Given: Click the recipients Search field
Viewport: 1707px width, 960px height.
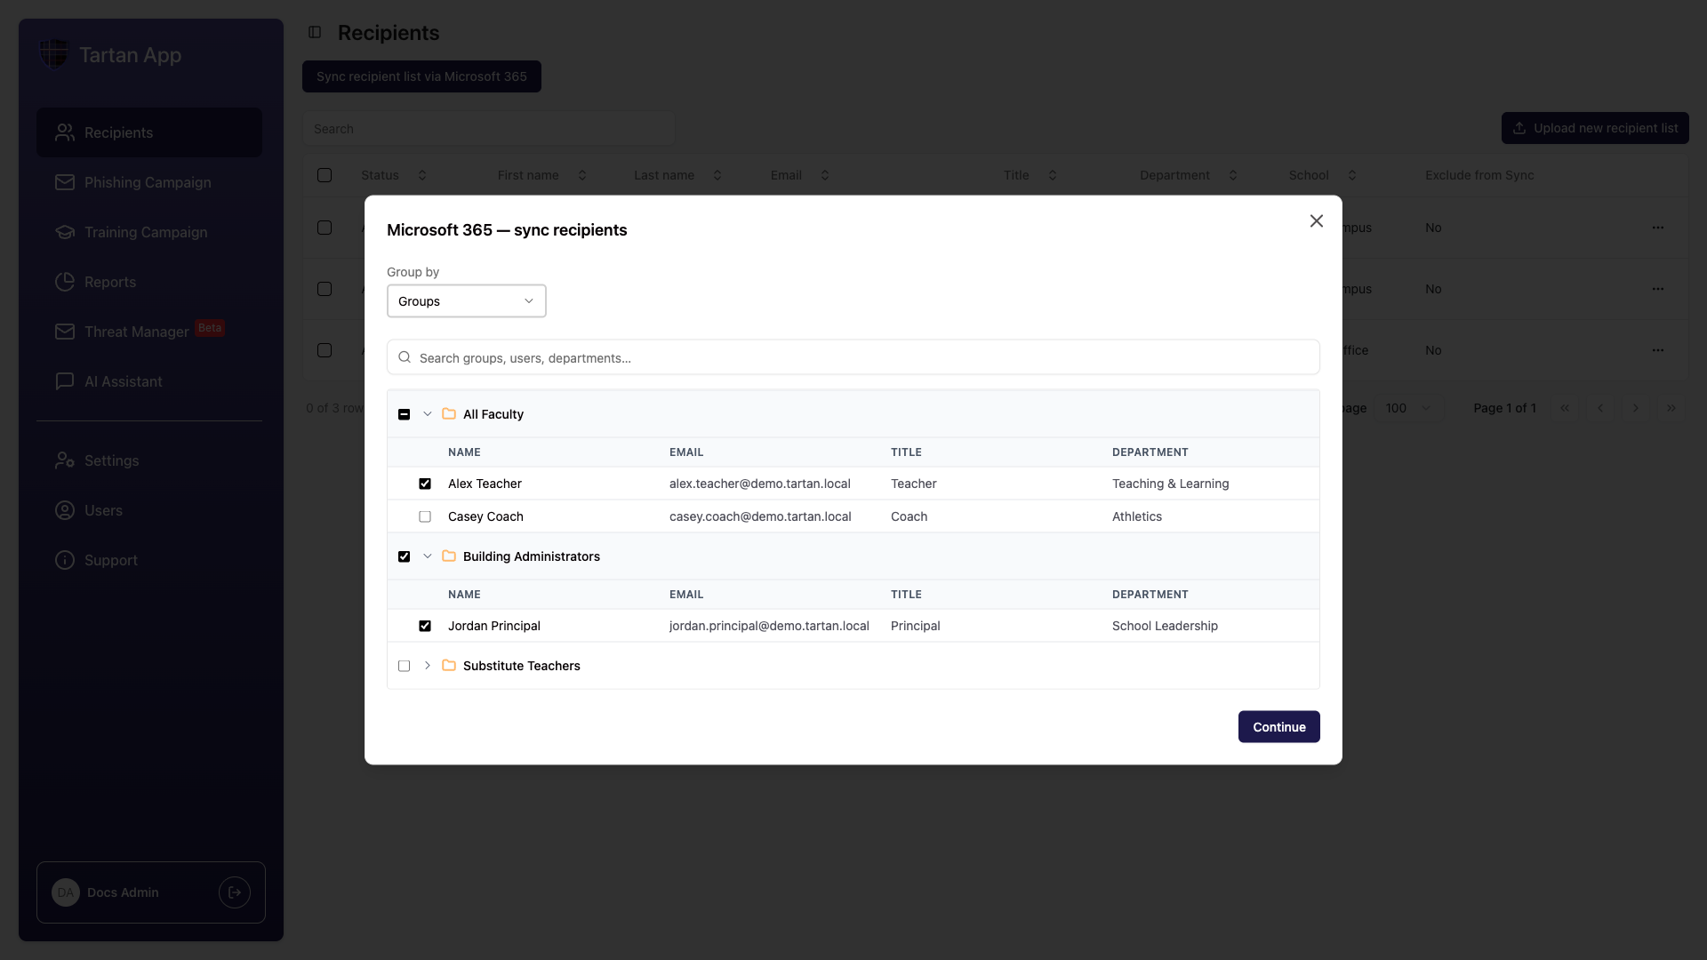Looking at the screenshot, I should 488,129.
